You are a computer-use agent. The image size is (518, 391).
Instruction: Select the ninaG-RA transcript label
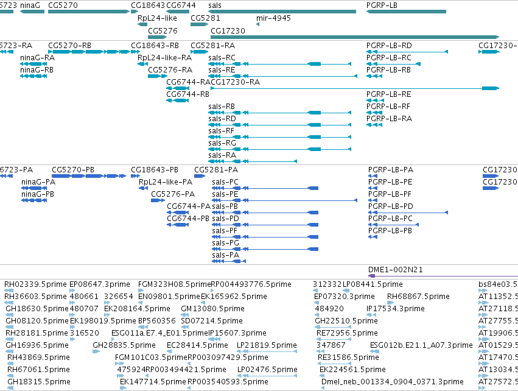37,57
